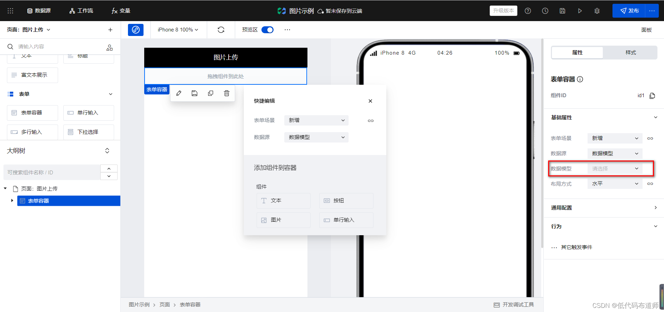The width and height of the screenshot is (664, 312).
Task: Select the 富文本展示 component
Action: point(33,75)
